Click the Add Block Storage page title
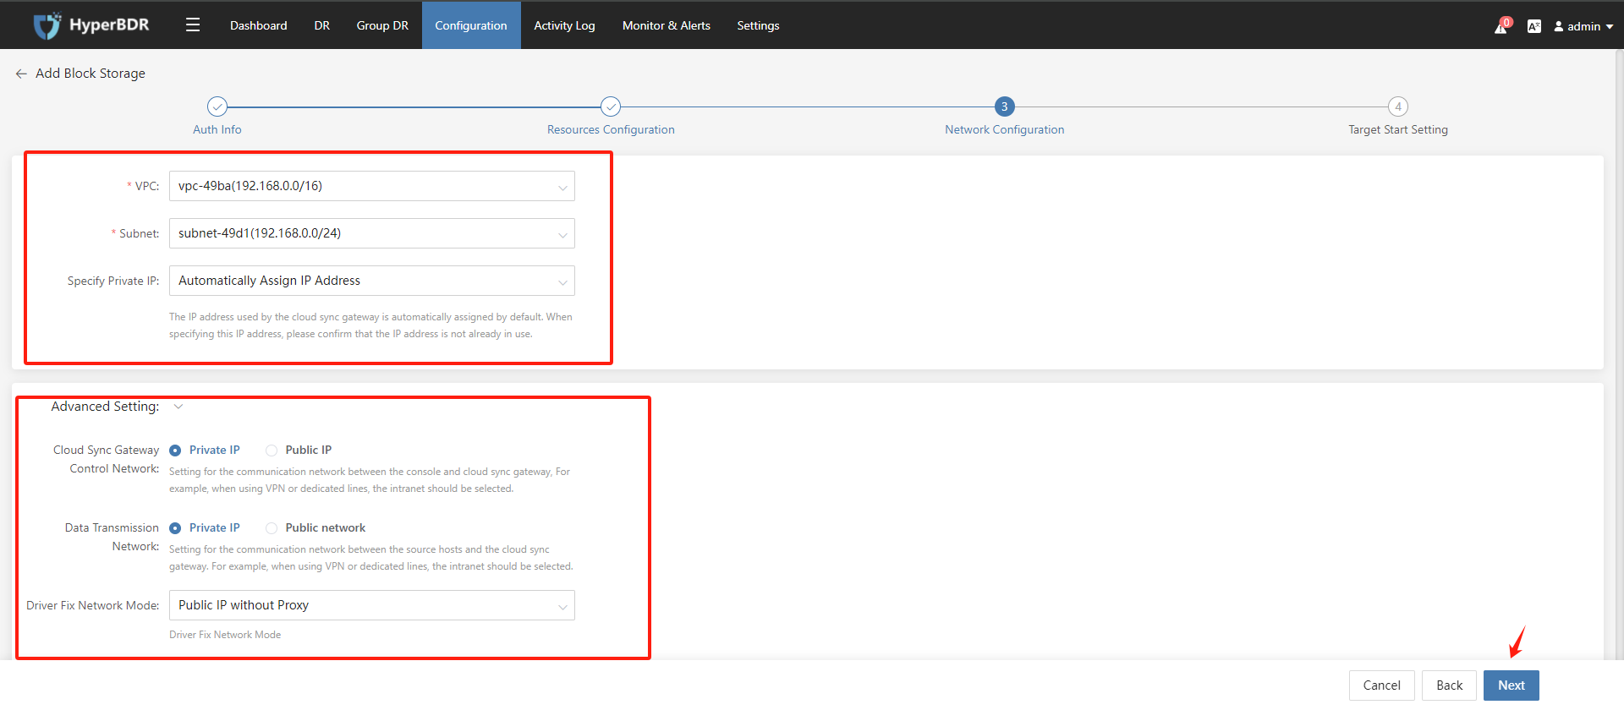The width and height of the screenshot is (1624, 710). [91, 74]
